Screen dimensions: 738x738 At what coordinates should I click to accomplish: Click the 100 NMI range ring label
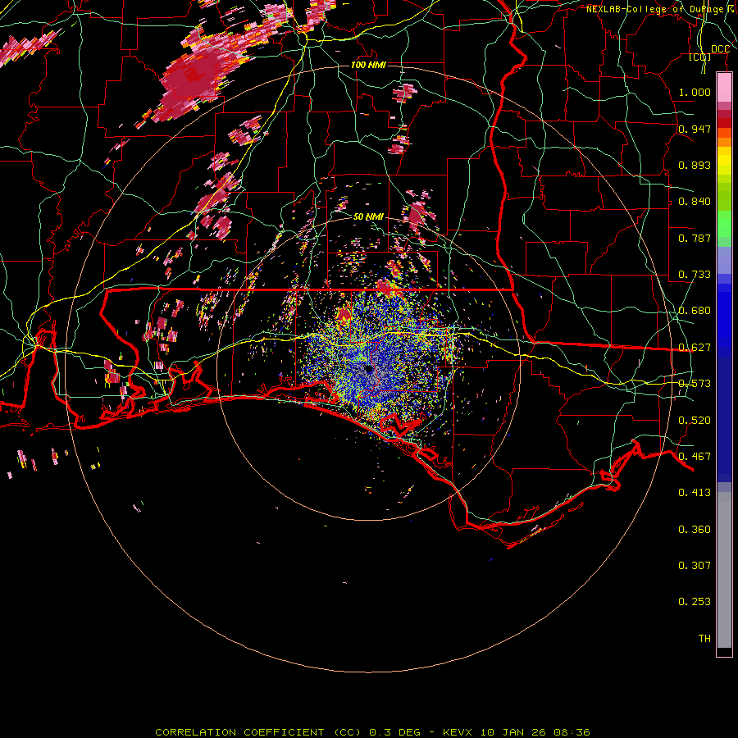pos(368,65)
